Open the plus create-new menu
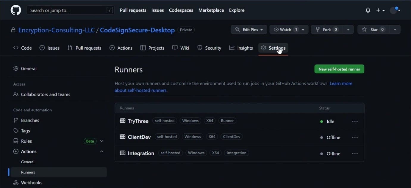411x188 pixels. (380, 10)
